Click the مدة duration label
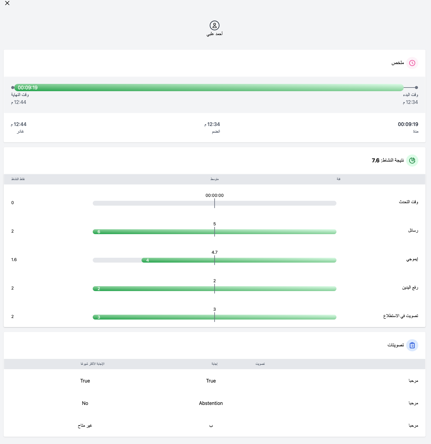The image size is (431, 444). point(416,131)
